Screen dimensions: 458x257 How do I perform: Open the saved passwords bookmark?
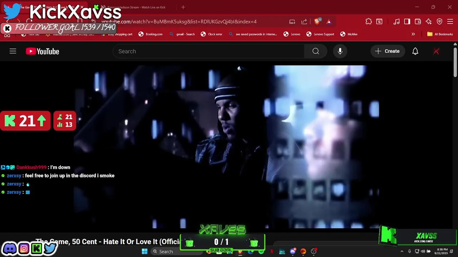pos(253,34)
